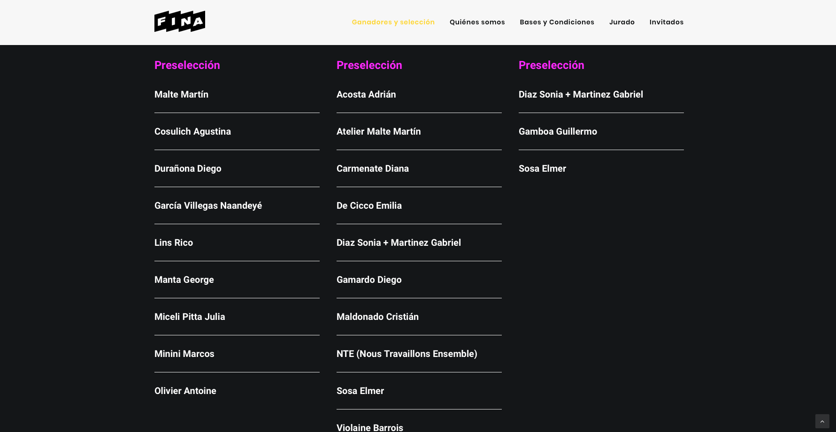
Task: Open Ganadores y selección menu item
Action: (x=393, y=22)
